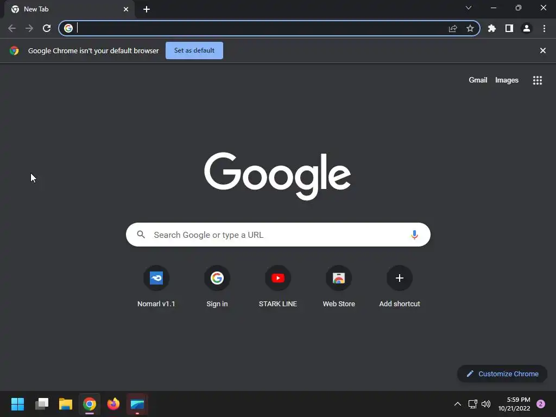Click the forward navigation arrow
This screenshot has width=556, height=417.
29,28
